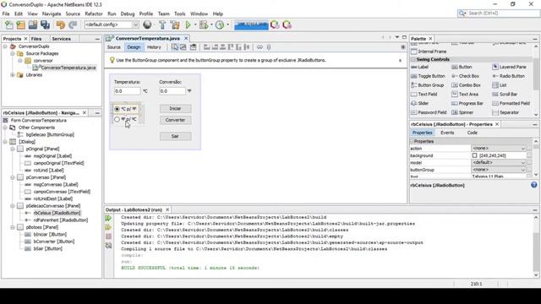Open the Navigate menu
The image size is (541, 304).
click(x=52, y=14)
